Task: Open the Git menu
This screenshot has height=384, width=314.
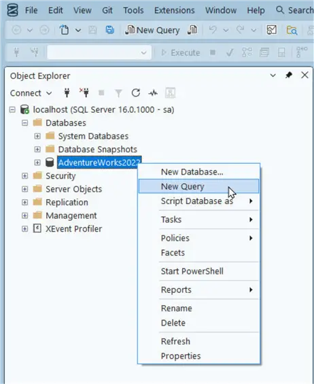Action: tap(107, 10)
